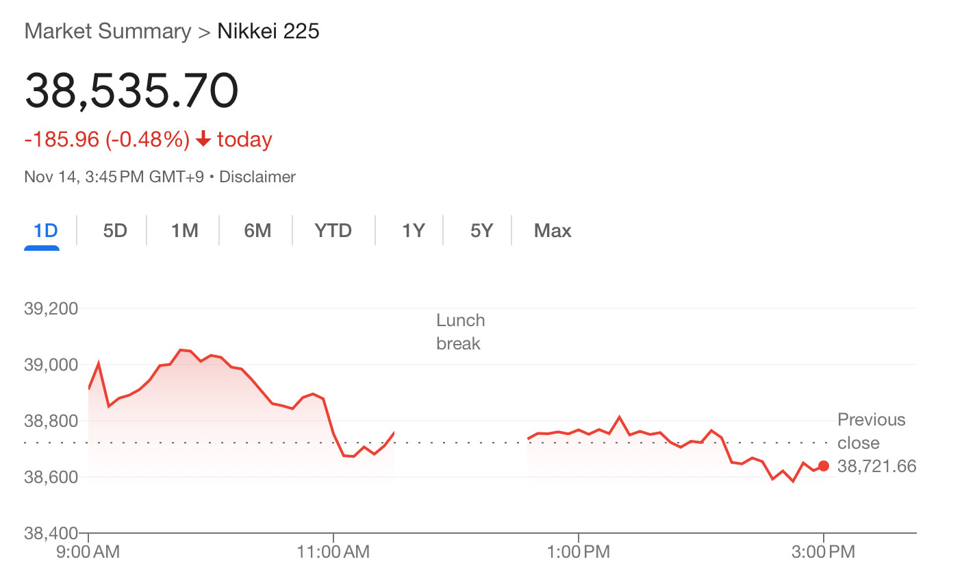View the 5Y chart range

[481, 231]
